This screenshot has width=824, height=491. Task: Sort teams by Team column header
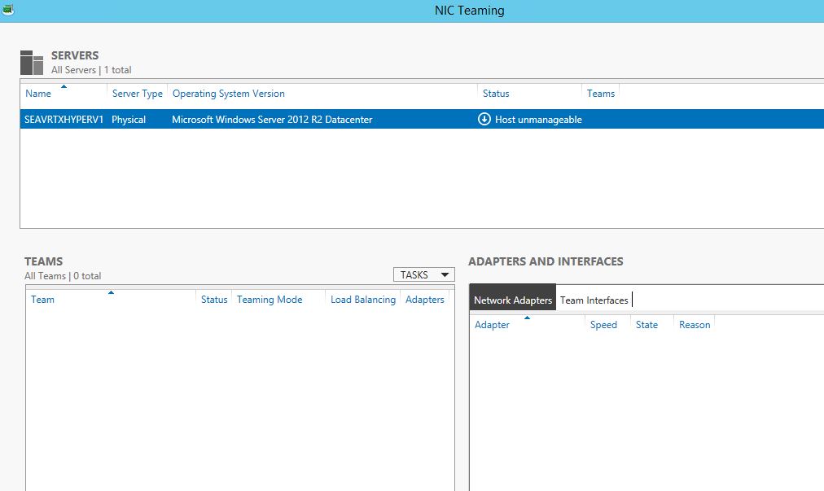click(x=42, y=300)
